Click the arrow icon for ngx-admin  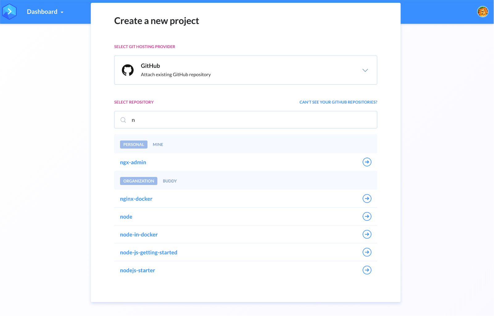coord(367,162)
